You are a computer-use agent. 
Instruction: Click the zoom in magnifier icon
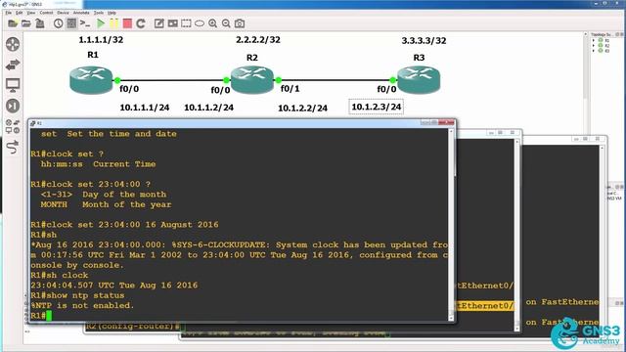213,23
